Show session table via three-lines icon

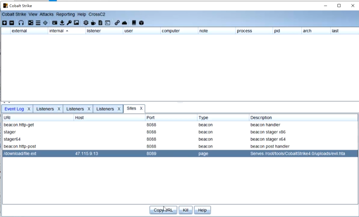pos(38,23)
